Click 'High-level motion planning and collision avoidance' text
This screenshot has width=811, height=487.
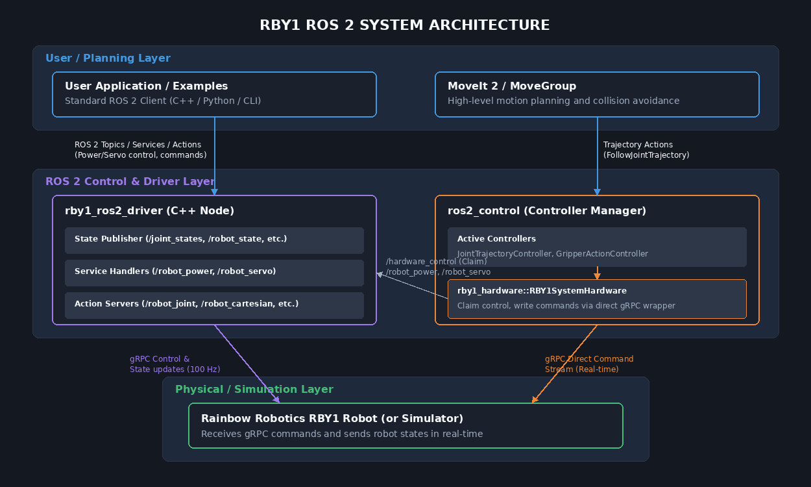(564, 101)
